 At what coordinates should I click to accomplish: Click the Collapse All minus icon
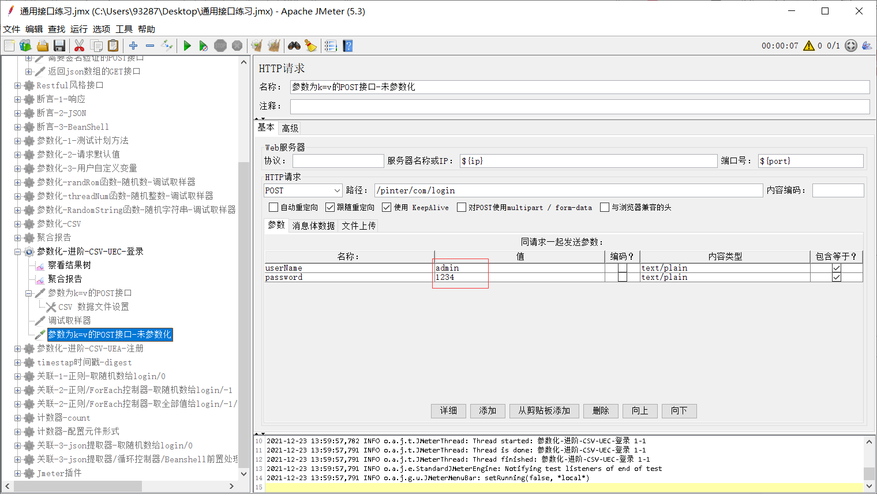tap(150, 46)
